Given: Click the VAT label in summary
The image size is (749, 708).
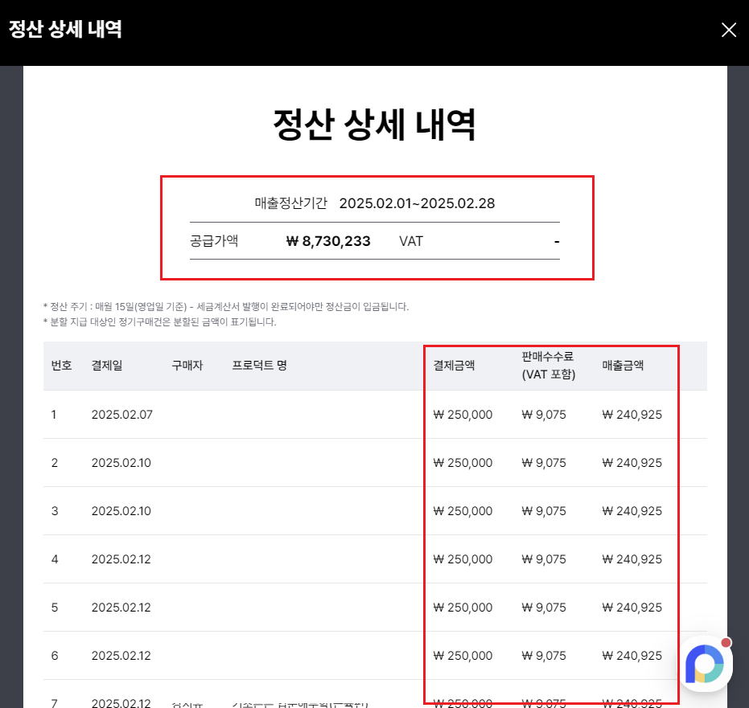Looking at the screenshot, I should click(x=411, y=241).
